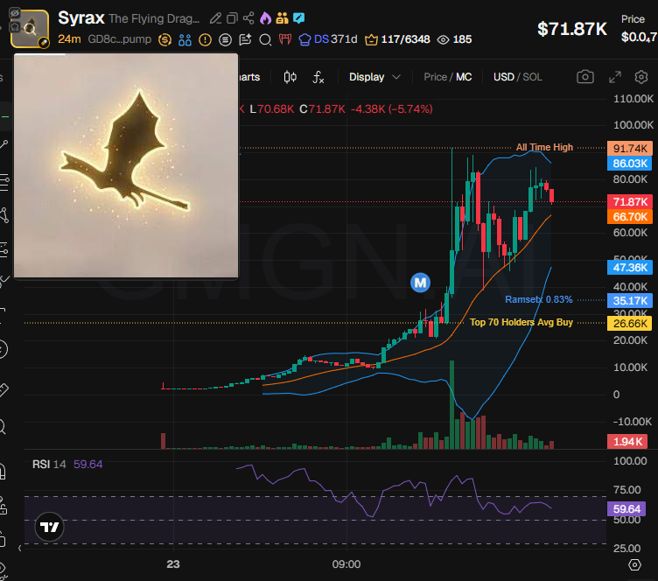Click the 09:00 time axis label
Image resolution: width=658 pixels, height=581 pixels.
[x=346, y=564]
